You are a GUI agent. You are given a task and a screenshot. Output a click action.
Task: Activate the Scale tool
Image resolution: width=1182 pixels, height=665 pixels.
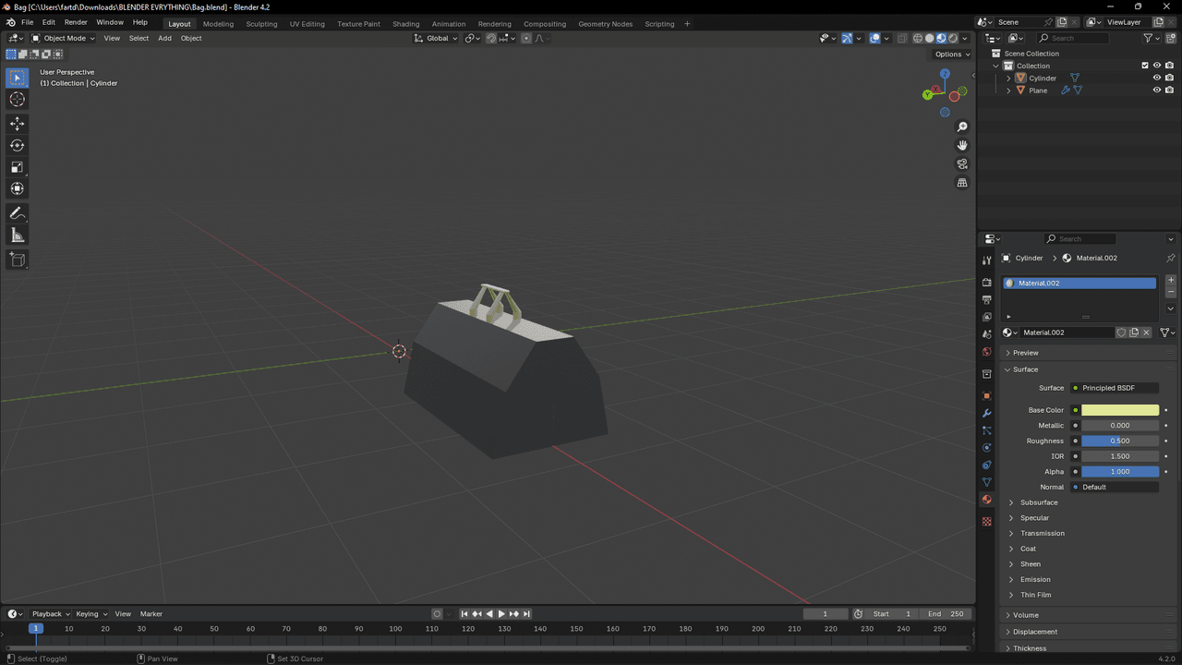(x=17, y=167)
